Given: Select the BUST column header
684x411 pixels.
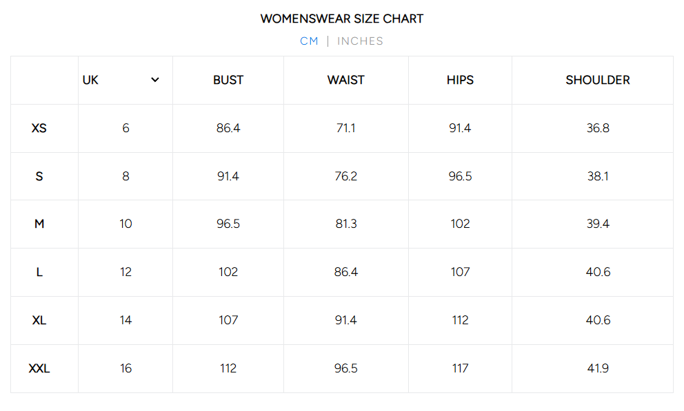Looking at the screenshot, I should coord(228,80).
